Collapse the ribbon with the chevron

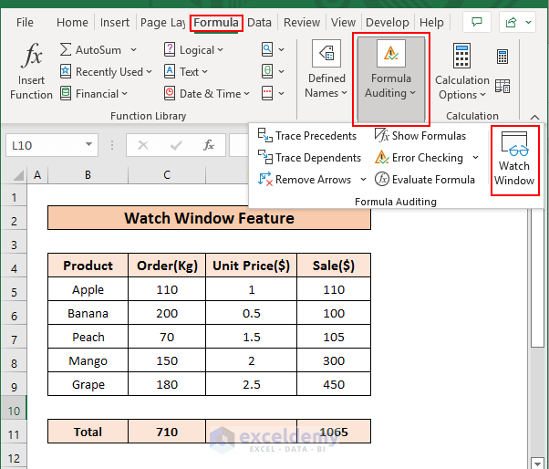[x=534, y=117]
